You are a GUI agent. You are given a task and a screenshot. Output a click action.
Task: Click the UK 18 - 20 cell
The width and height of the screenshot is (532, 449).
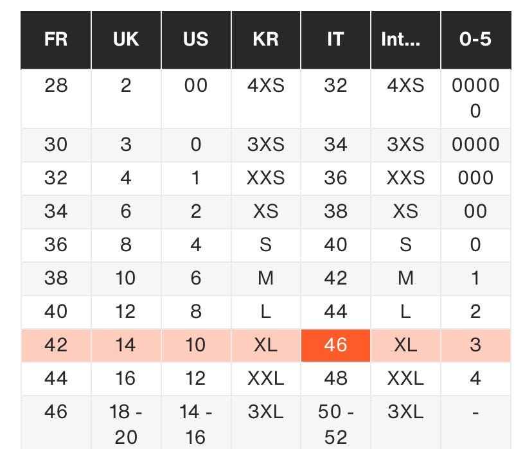point(126,423)
